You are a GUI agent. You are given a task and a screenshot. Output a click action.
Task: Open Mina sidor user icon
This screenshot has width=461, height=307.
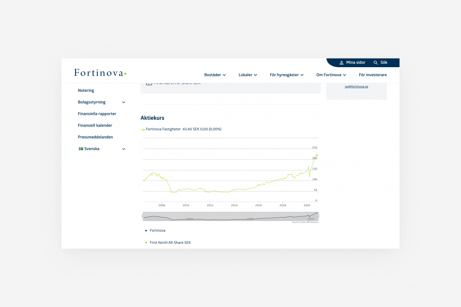(x=341, y=62)
